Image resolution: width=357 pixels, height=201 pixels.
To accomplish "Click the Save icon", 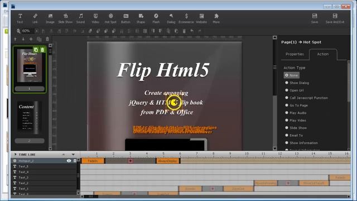I will 315,18.
